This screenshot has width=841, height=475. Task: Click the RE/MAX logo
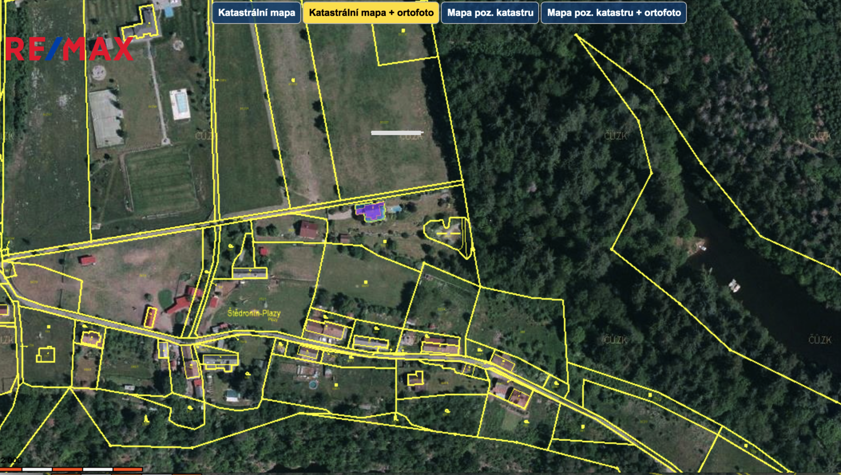point(69,49)
